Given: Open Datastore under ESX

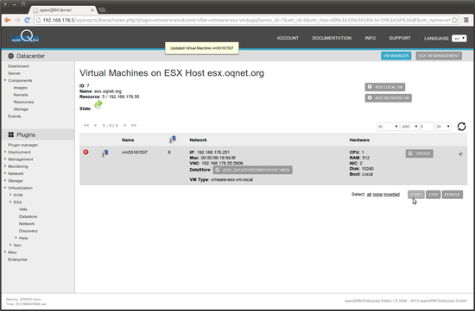Looking at the screenshot, I should 28,217.
